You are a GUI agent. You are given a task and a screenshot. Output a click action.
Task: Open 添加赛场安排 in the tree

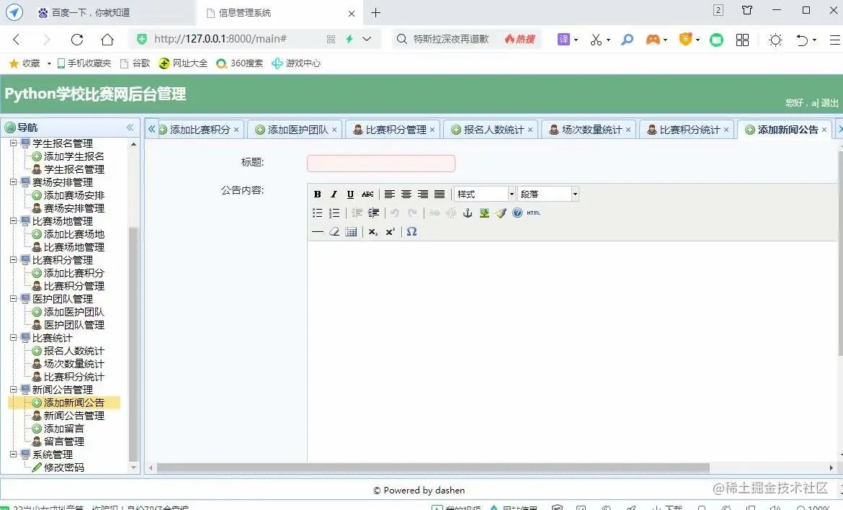pos(73,195)
